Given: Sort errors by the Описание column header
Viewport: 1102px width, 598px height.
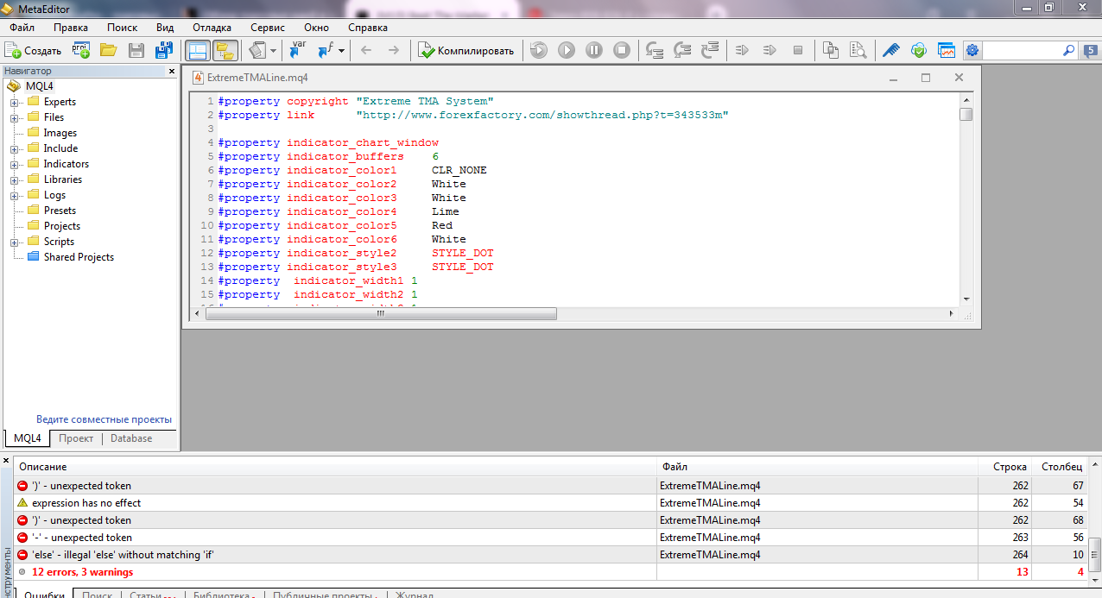Looking at the screenshot, I should (336, 467).
